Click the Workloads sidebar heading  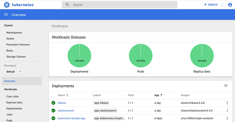pyautogui.click(x=10, y=89)
